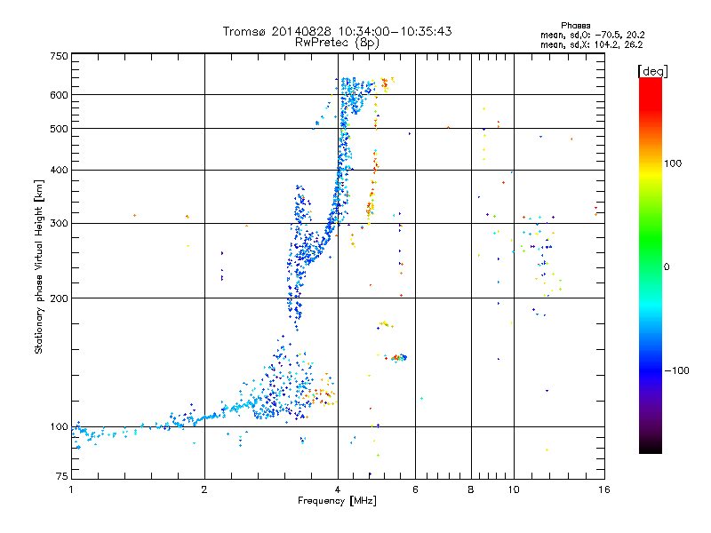Click the y-axis '750' tick label
Image resolution: width=711 pixels, height=533 pixels.
(x=59, y=56)
